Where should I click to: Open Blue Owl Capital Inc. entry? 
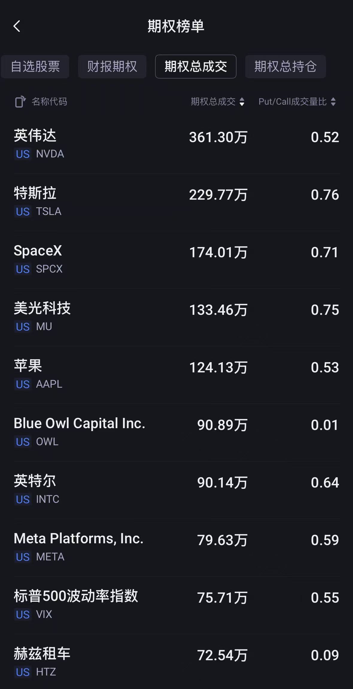(x=177, y=433)
